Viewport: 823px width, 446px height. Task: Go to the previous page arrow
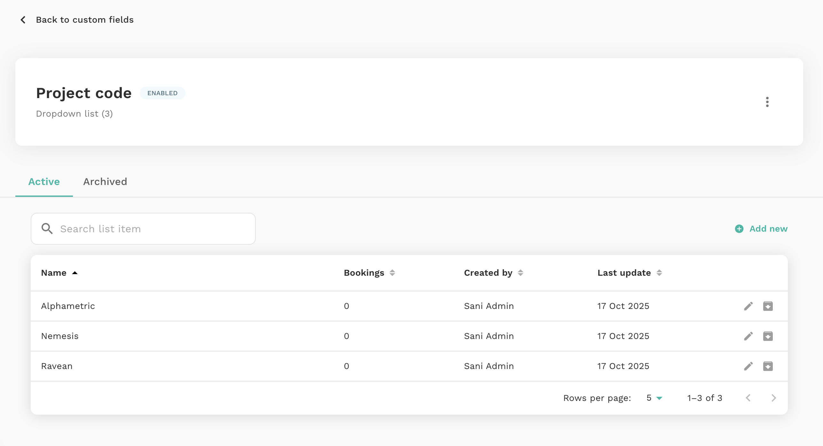coord(748,398)
